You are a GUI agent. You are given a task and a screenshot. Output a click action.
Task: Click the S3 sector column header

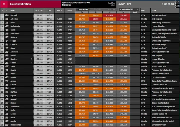(x=109, y=12)
